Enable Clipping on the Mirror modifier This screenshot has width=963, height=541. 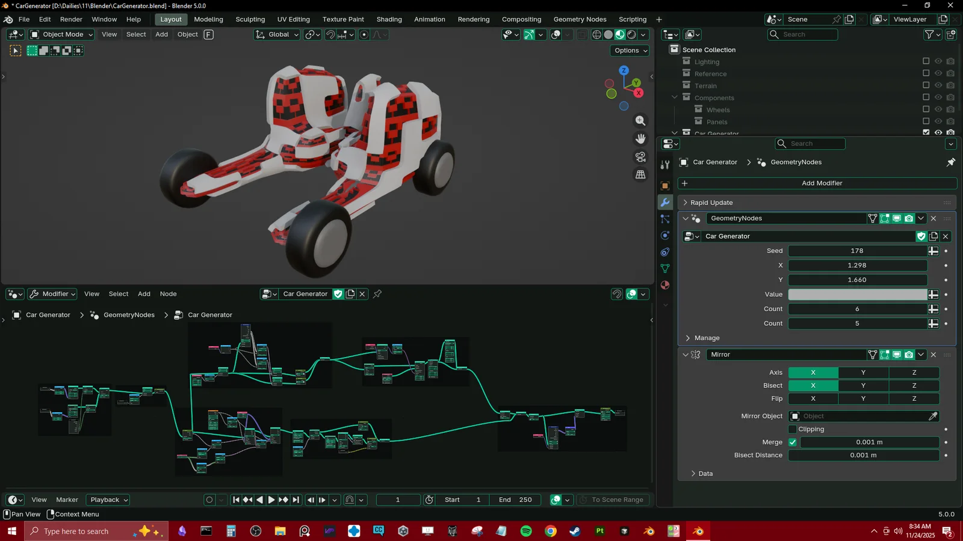[x=793, y=429]
